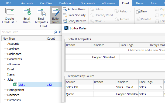Select the Happen Standard default template cell

pos(105,57)
